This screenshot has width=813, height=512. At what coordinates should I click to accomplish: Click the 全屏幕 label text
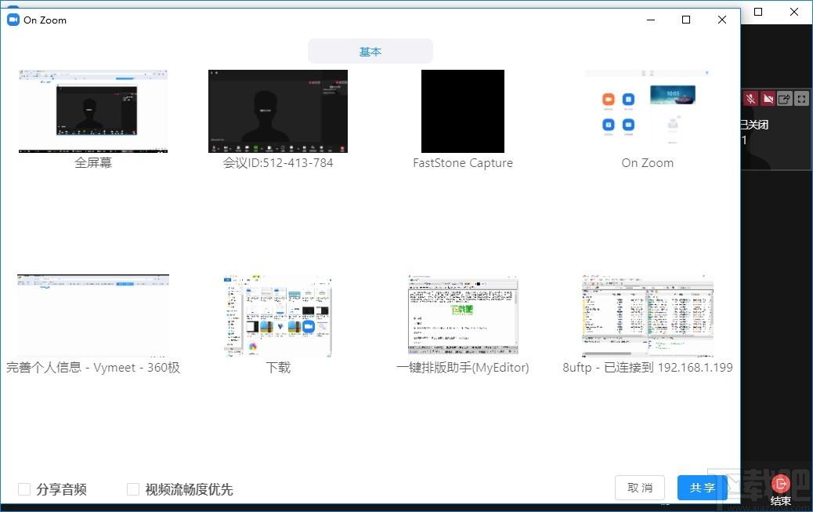pyautogui.click(x=93, y=162)
